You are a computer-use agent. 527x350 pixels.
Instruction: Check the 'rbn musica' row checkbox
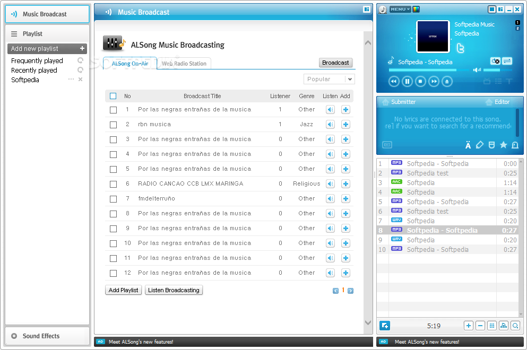(x=113, y=125)
